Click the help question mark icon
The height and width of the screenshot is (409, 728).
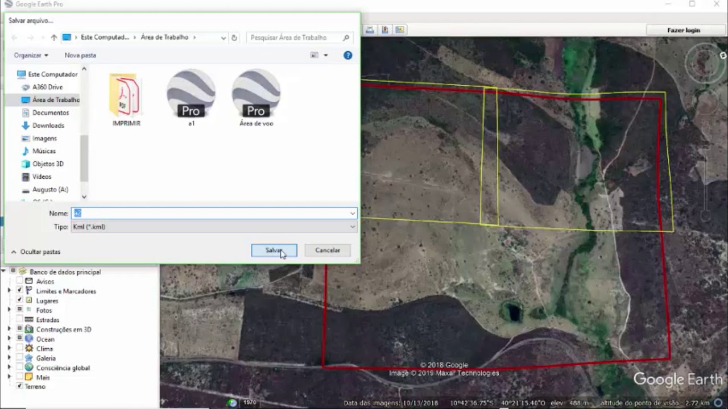(348, 55)
